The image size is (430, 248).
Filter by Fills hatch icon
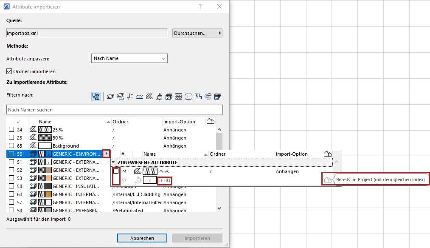tap(149, 97)
